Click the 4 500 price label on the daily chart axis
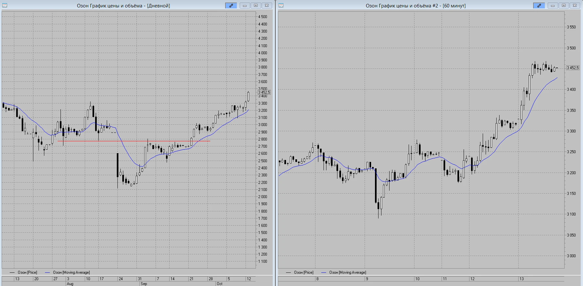The image size is (583, 286). coord(263,17)
